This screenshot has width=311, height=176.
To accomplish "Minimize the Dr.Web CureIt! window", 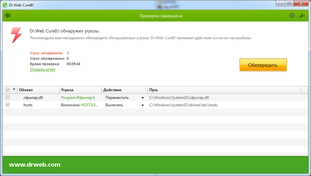I will (x=280, y=3).
